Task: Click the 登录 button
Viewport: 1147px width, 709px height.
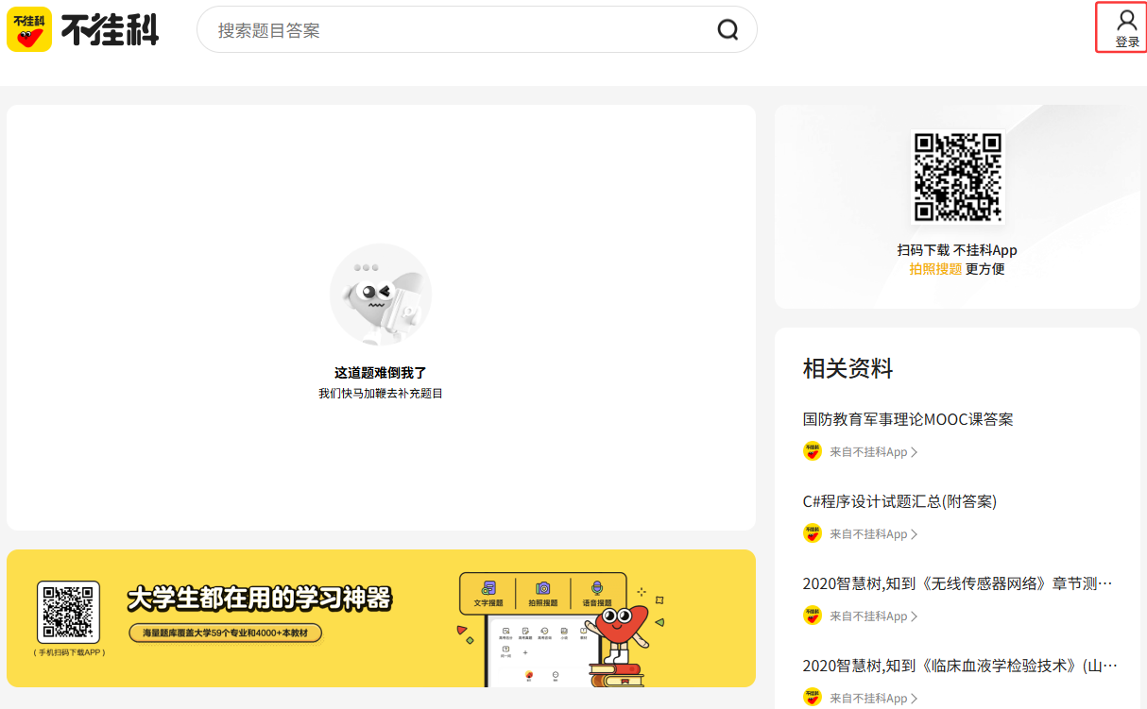Action: click(x=1126, y=41)
